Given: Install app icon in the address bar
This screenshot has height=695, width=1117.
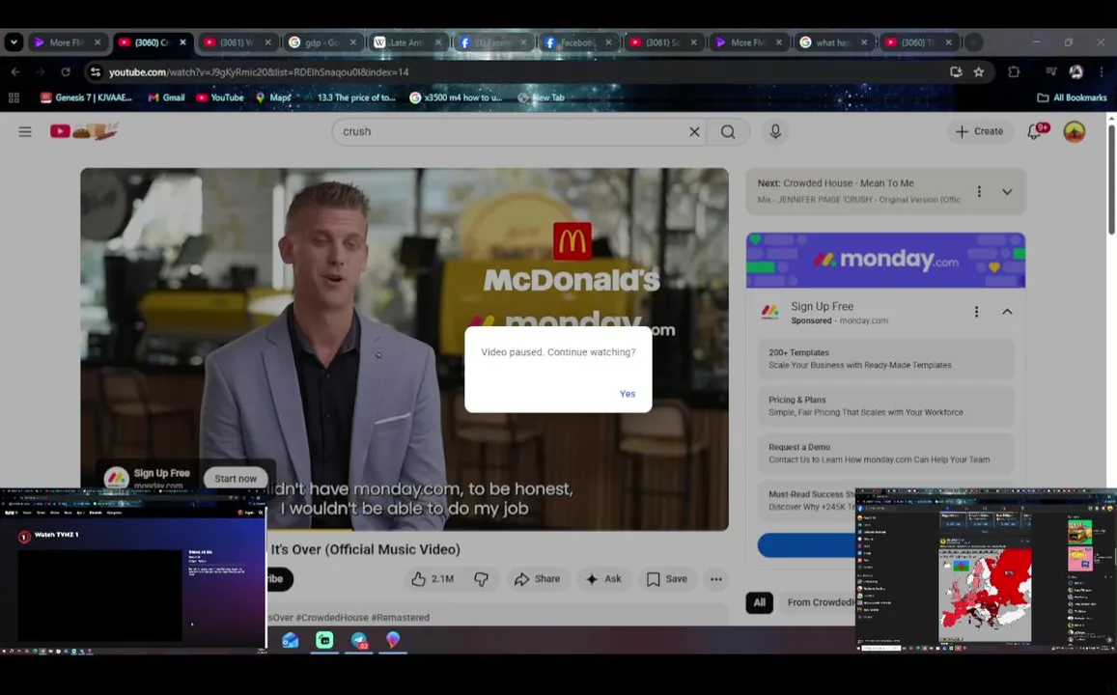Looking at the screenshot, I should pyautogui.click(x=956, y=72).
